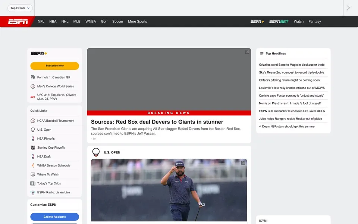Open Men's College World Series link
Image resolution: width=358 pixels, height=224 pixels.
[x=56, y=86]
